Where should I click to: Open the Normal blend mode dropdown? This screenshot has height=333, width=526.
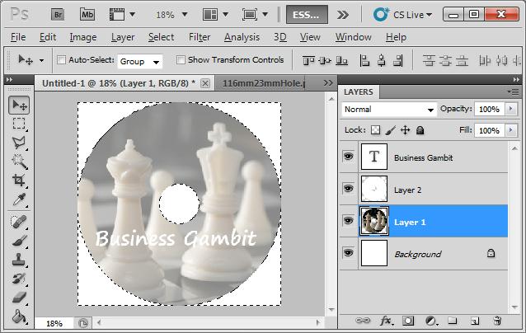(x=389, y=110)
